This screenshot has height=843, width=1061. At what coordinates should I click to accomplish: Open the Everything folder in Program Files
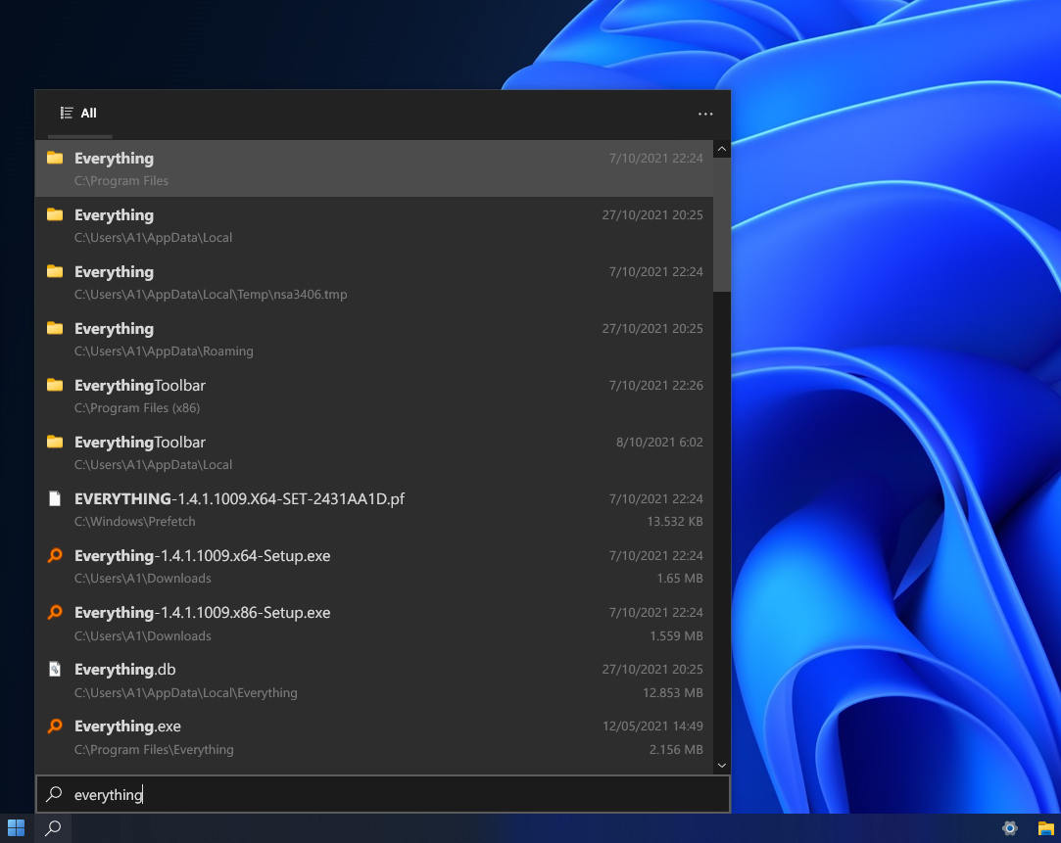point(114,158)
